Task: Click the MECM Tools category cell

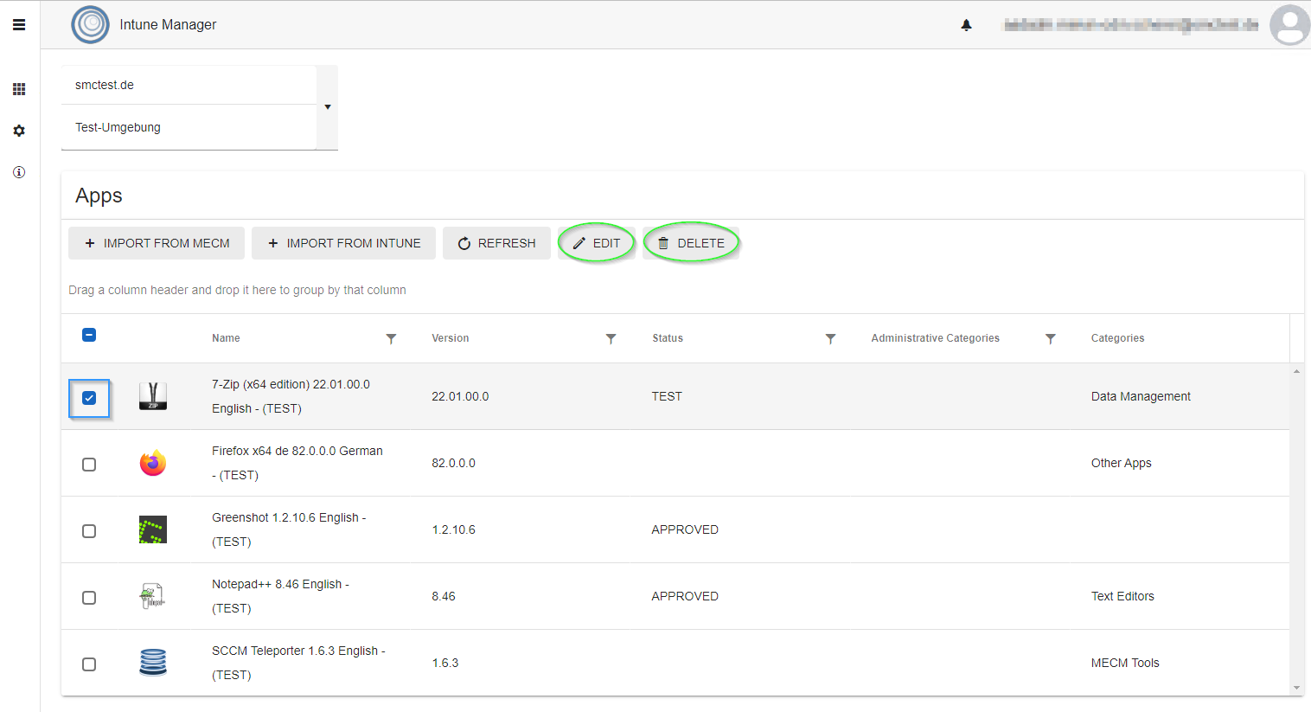Action: [1125, 663]
